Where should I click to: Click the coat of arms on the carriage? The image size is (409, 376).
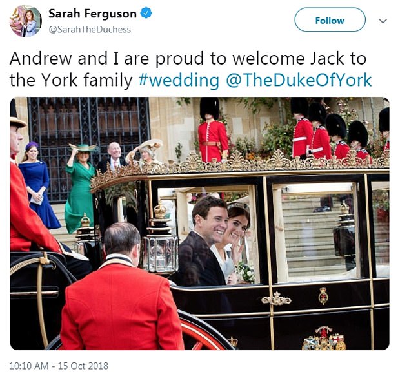click(324, 339)
